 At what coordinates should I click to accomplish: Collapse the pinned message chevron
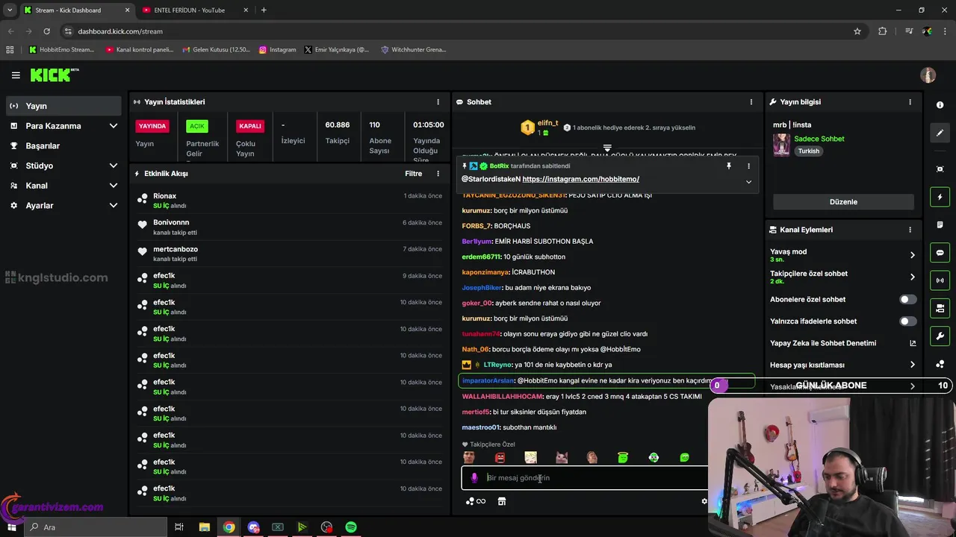pyautogui.click(x=748, y=182)
